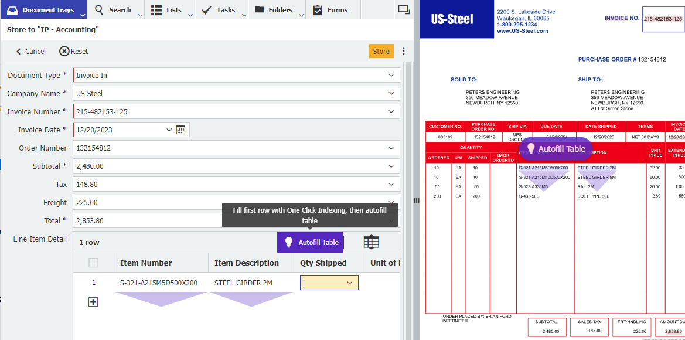Open the three-dot more options menu
This screenshot has height=340, width=685.
pos(404,51)
